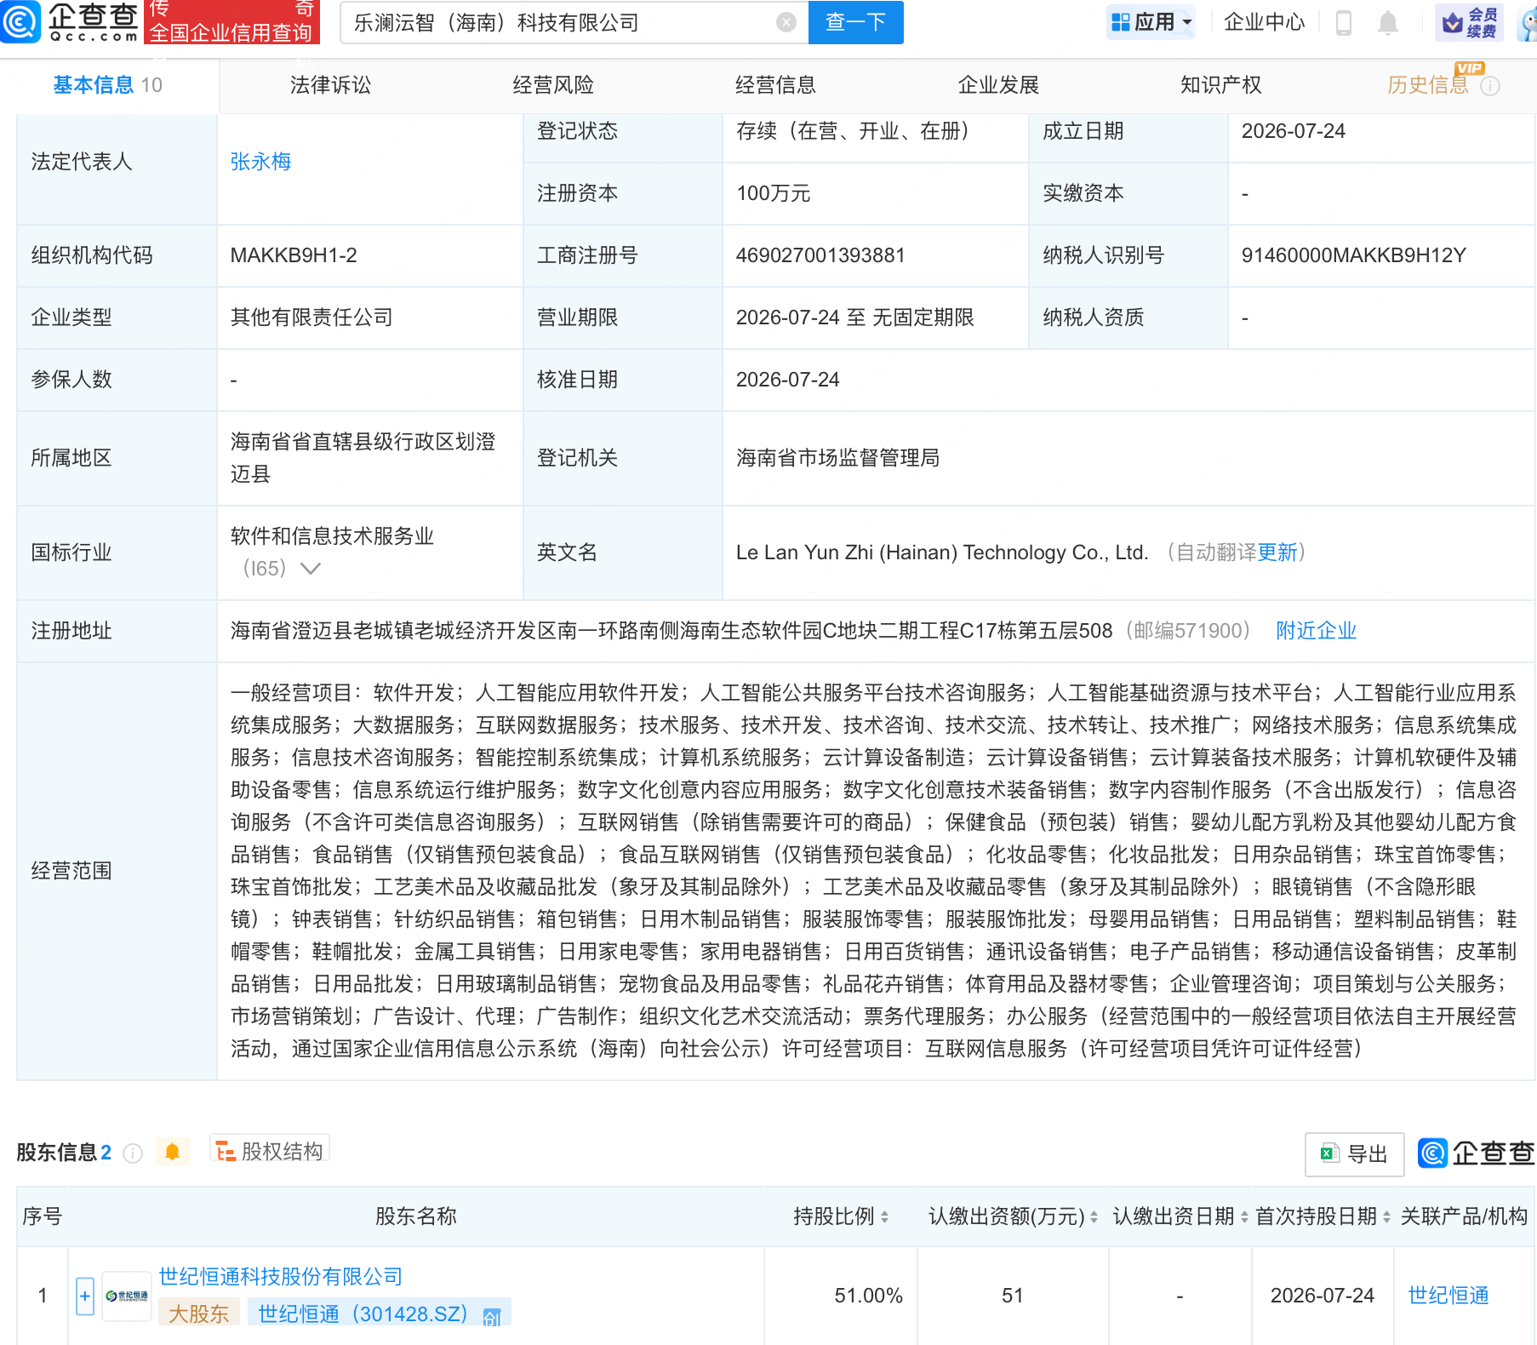Click the 查一下 search button
This screenshot has width=1537, height=1345.
point(855,22)
